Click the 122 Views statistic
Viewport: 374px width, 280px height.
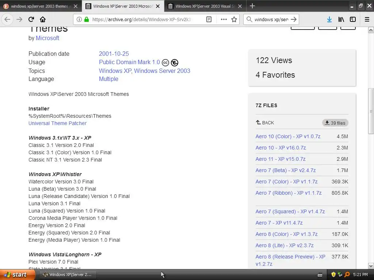pyautogui.click(x=274, y=60)
